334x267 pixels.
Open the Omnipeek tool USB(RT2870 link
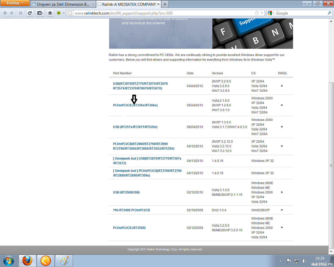click(x=147, y=161)
